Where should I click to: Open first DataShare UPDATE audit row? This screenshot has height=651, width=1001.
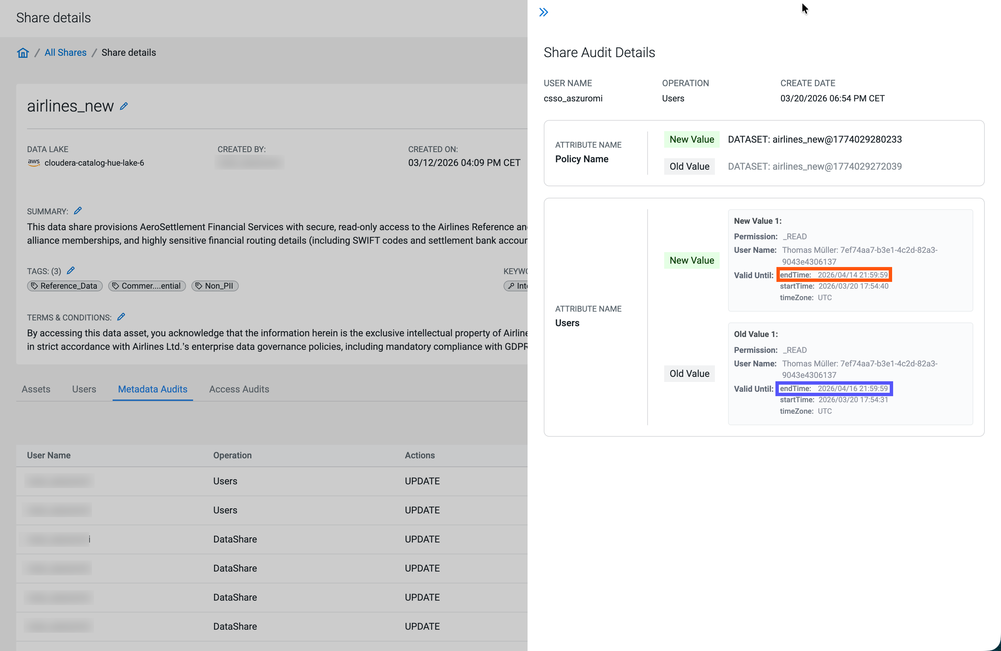coord(235,539)
